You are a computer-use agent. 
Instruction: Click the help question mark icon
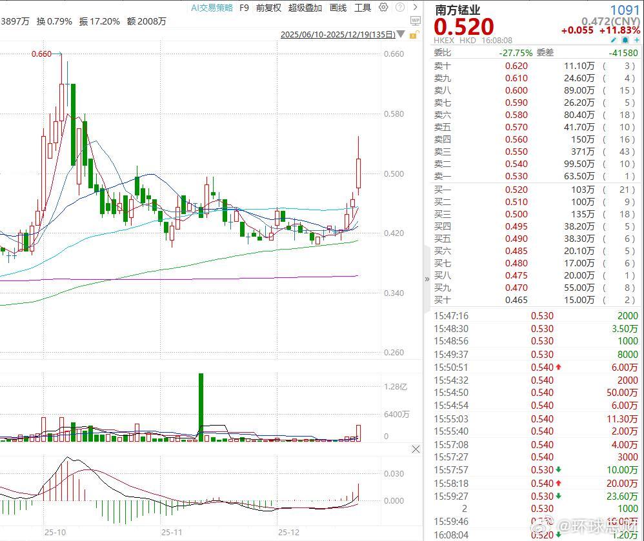tap(399, 7)
